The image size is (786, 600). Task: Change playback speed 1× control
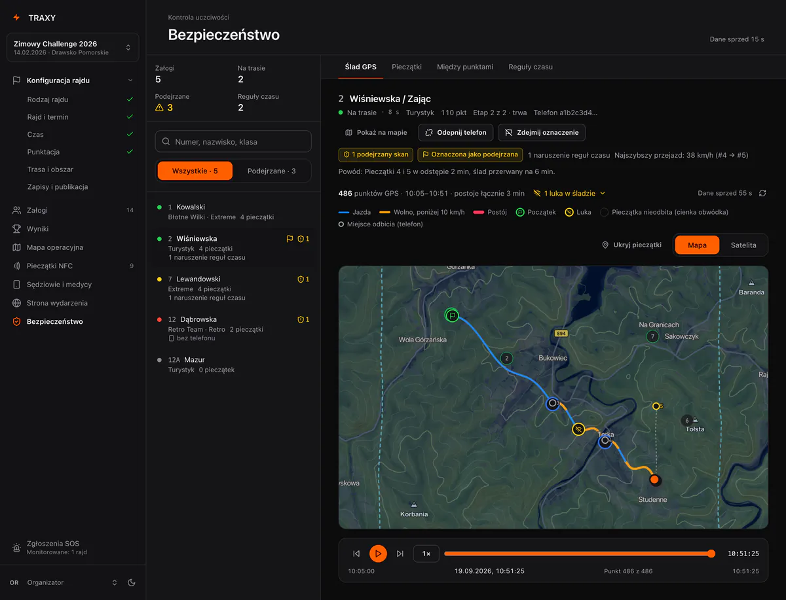(x=426, y=554)
